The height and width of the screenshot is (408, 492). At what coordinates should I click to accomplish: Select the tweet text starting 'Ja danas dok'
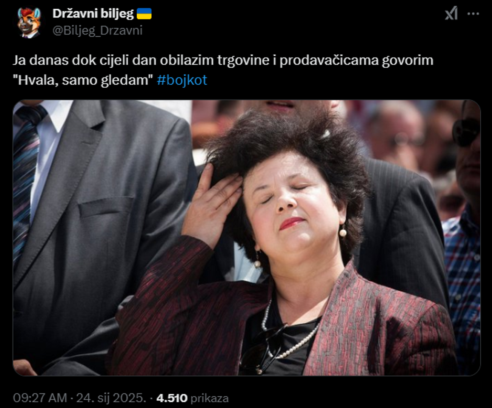(x=223, y=70)
